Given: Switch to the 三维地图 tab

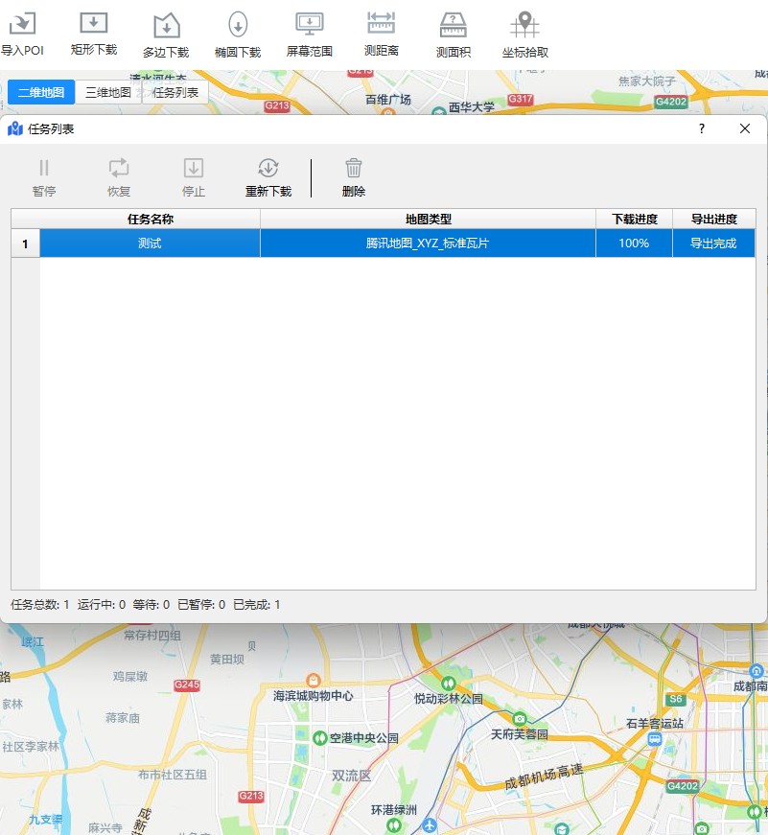Looking at the screenshot, I should [x=108, y=92].
